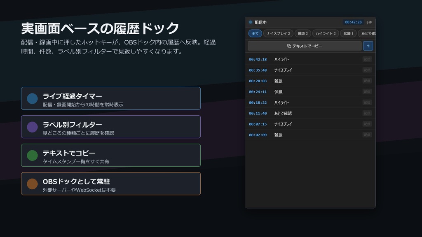
Task: Click subtitle 配信・録画開始からの時間を常時表示
Action: [83, 105]
